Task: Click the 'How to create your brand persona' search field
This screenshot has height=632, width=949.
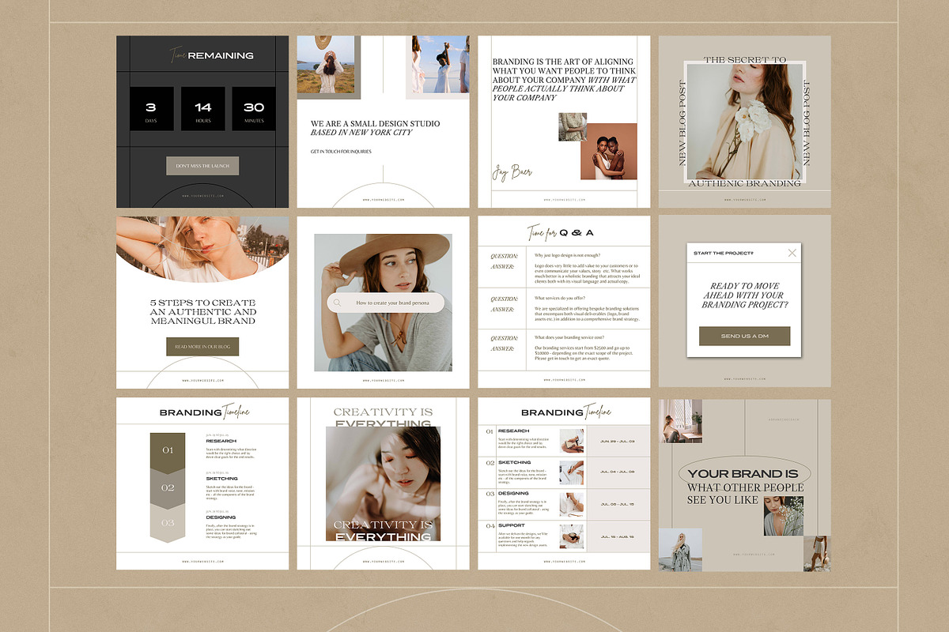Action: pos(385,303)
